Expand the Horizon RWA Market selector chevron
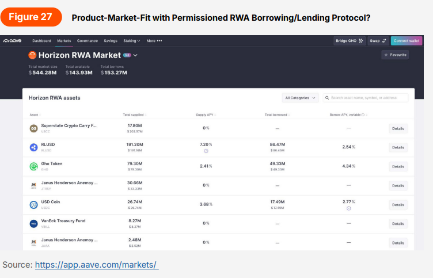This screenshot has height=278, width=433. coord(135,55)
